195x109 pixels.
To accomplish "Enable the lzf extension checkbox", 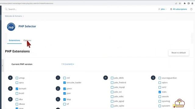I will 65,104.
